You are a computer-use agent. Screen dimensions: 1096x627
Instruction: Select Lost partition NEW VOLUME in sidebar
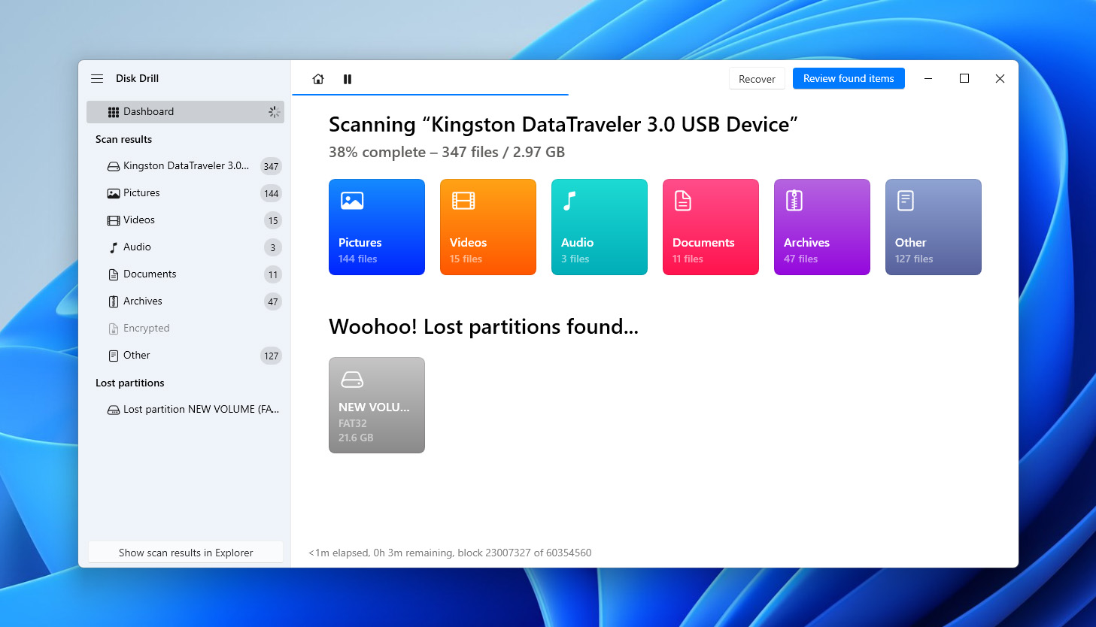[185, 410]
